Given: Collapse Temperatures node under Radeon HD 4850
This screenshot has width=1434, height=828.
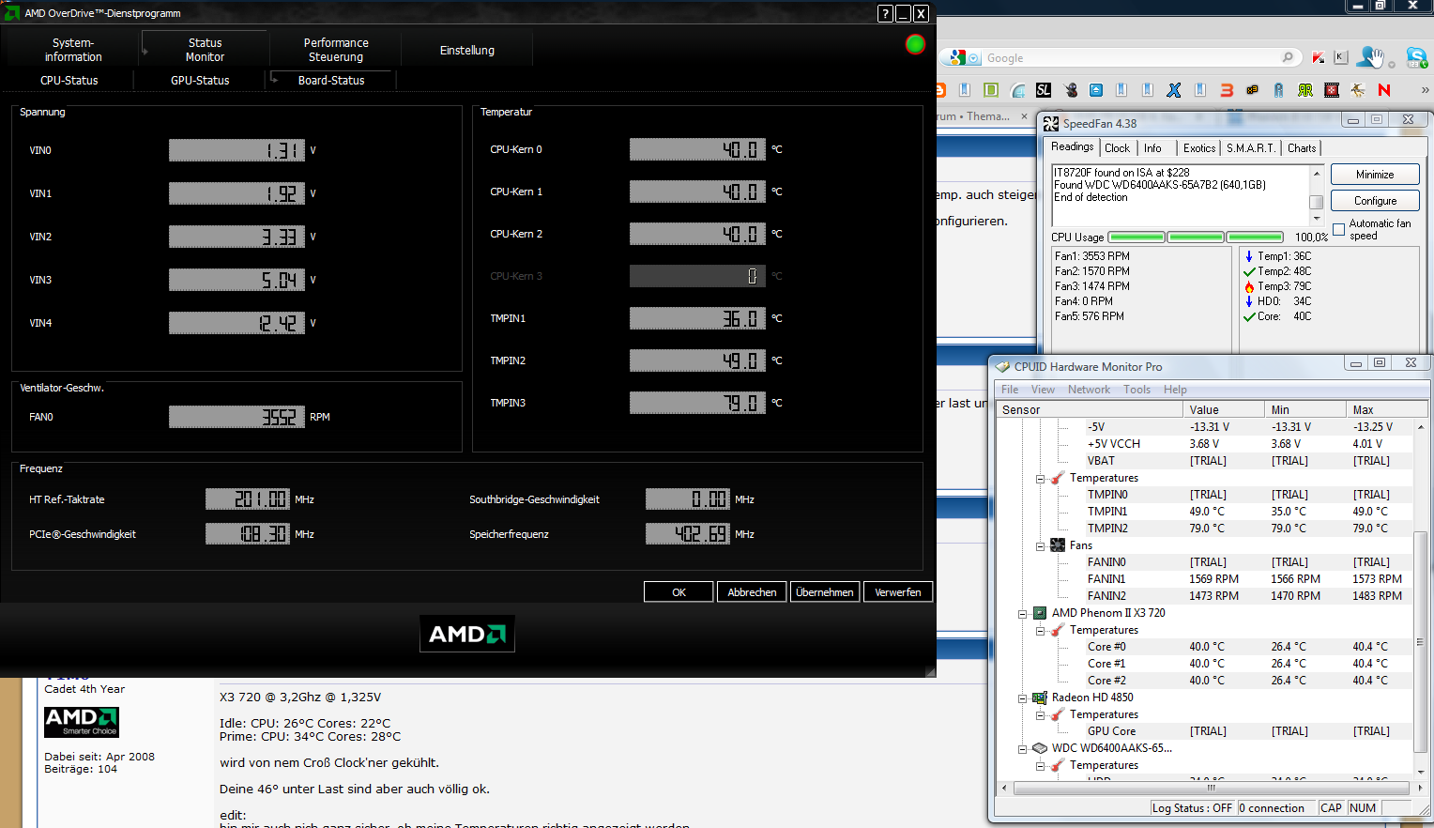Looking at the screenshot, I should [1041, 715].
